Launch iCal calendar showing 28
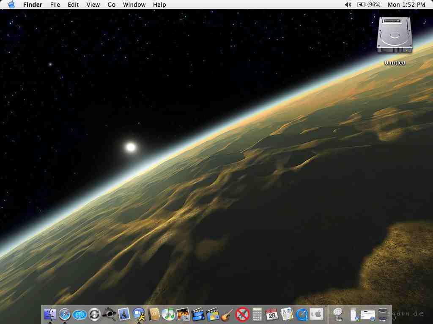 point(272,314)
